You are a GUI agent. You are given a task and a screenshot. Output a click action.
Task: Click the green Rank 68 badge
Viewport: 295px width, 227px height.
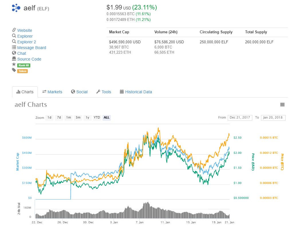click(24, 65)
